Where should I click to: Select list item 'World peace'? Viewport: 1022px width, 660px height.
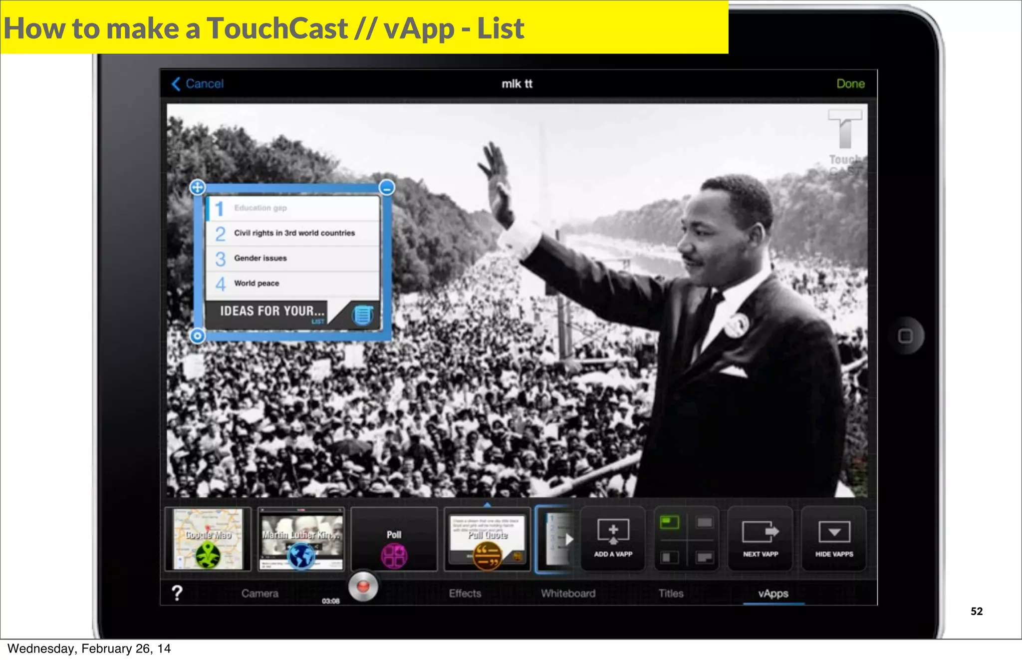click(x=293, y=284)
